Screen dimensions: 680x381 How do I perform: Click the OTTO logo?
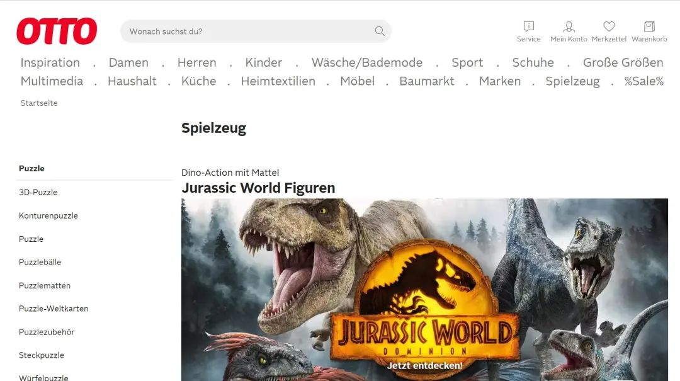point(57,31)
